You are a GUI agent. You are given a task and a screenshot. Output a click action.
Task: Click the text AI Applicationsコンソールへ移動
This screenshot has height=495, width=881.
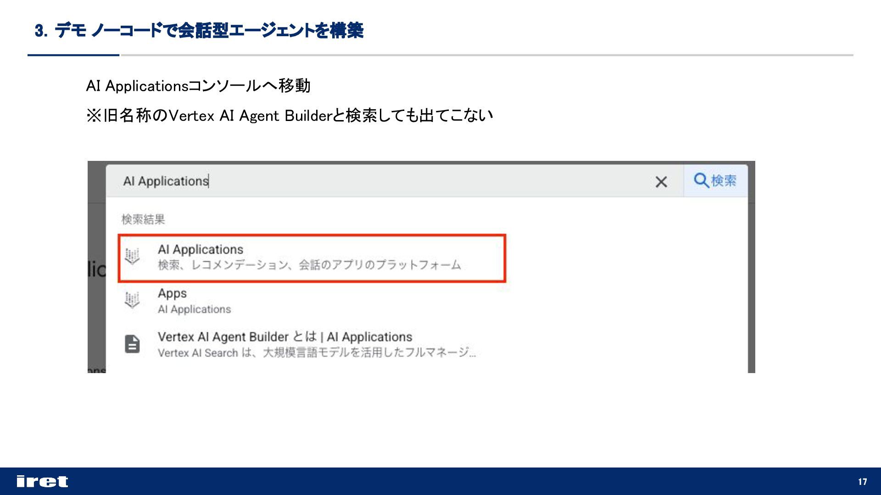[198, 86]
